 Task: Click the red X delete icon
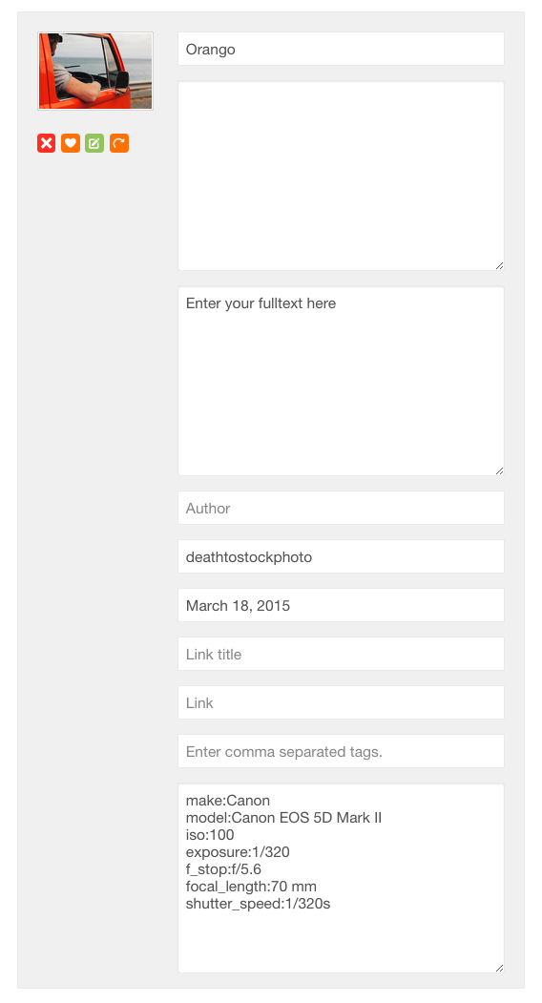tap(46, 143)
